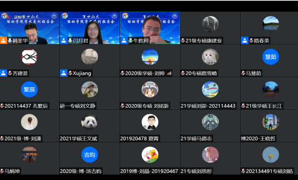Click the muted mic icon beside 齐建荟
Screen dimensions: 298x180
[9, 73]
